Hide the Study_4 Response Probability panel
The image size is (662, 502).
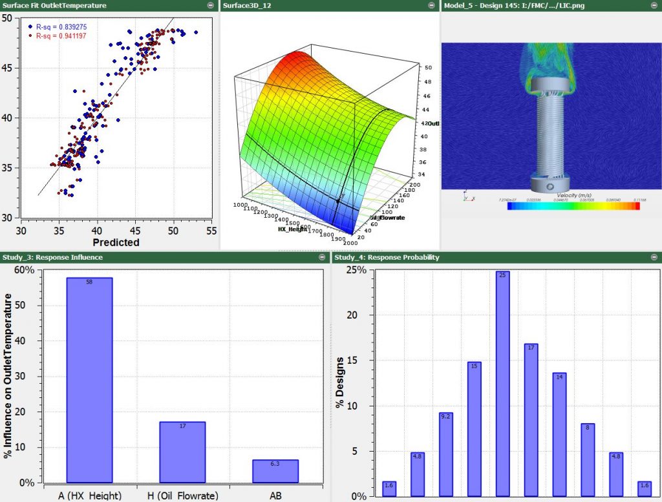(654, 257)
